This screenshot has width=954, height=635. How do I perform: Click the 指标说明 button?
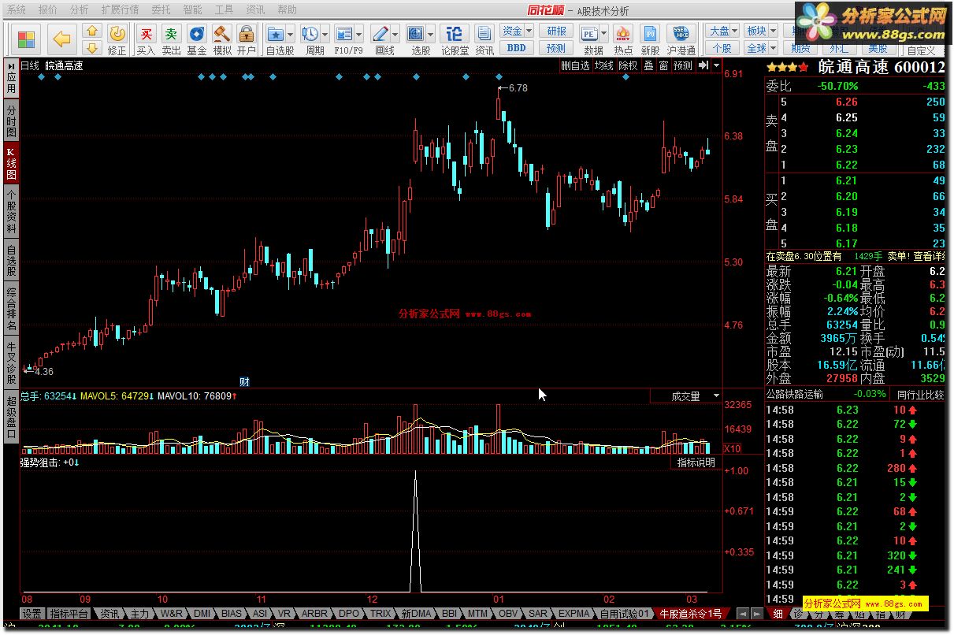[x=697, y=462]
